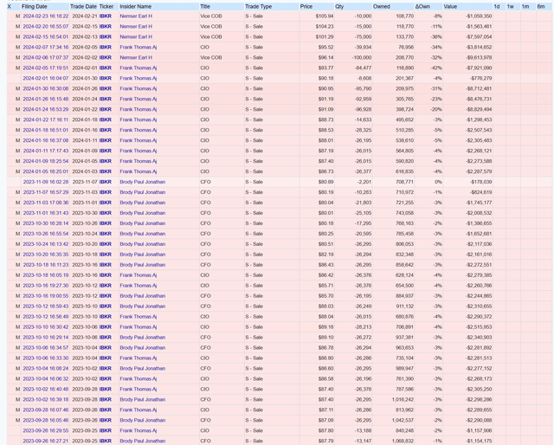Screen dimensions: 554x445
Task: Sort table by Trade Date column header
Action: [83, 6]
